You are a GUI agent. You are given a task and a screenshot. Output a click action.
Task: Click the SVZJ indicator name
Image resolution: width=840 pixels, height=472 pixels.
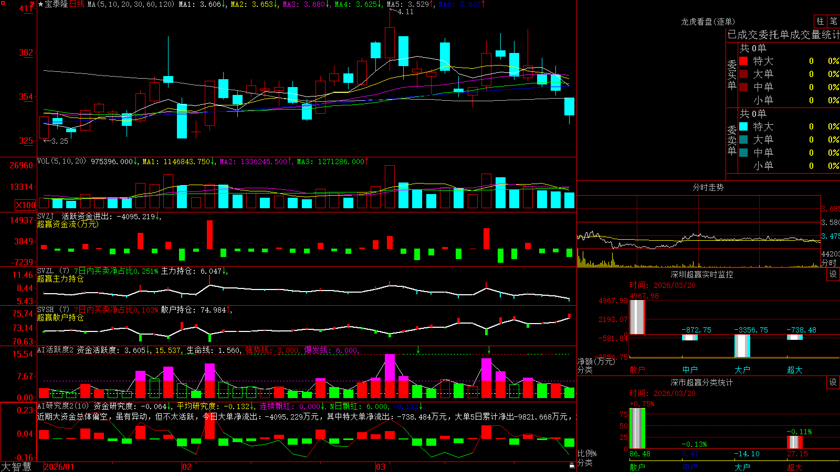click(x=46, y=216)
